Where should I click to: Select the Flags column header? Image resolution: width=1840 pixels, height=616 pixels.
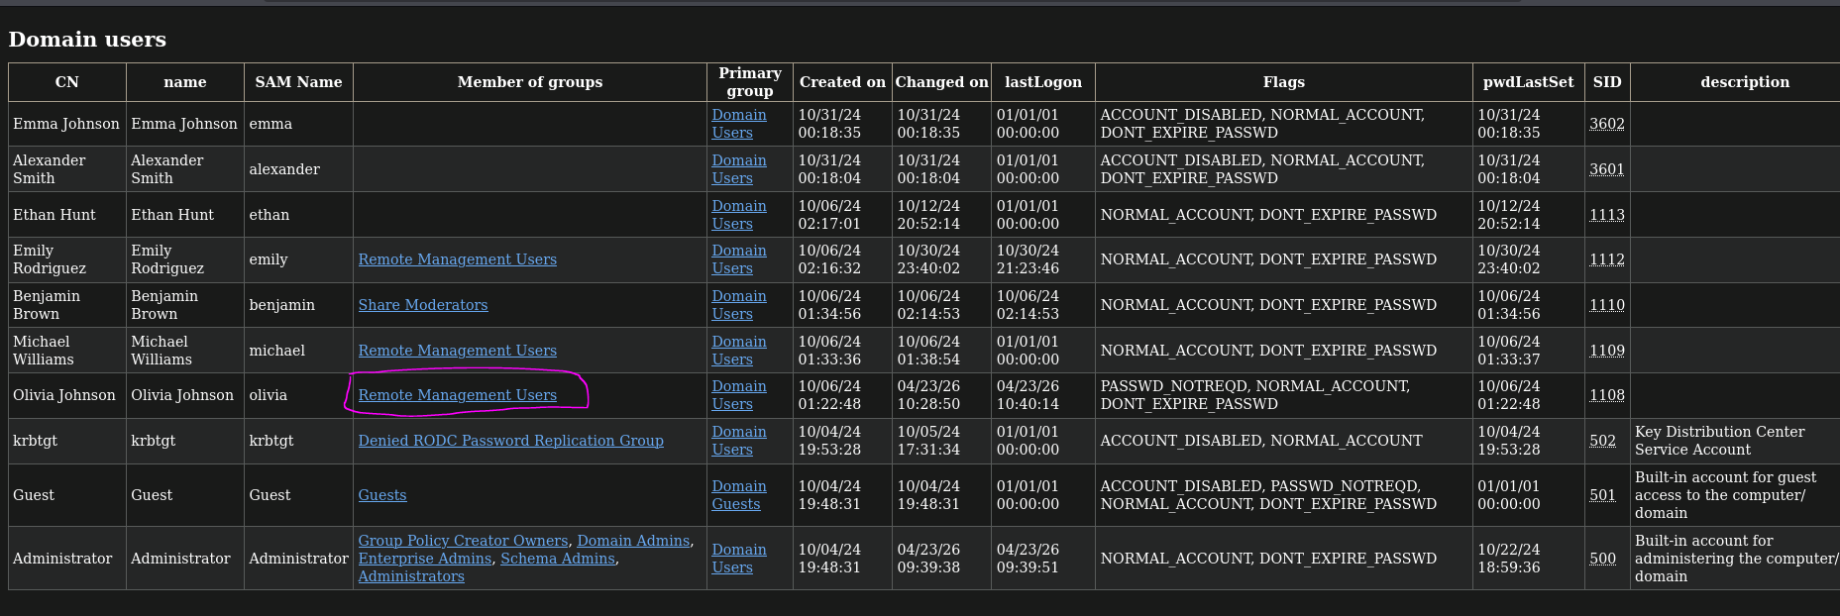point(1283,82)
